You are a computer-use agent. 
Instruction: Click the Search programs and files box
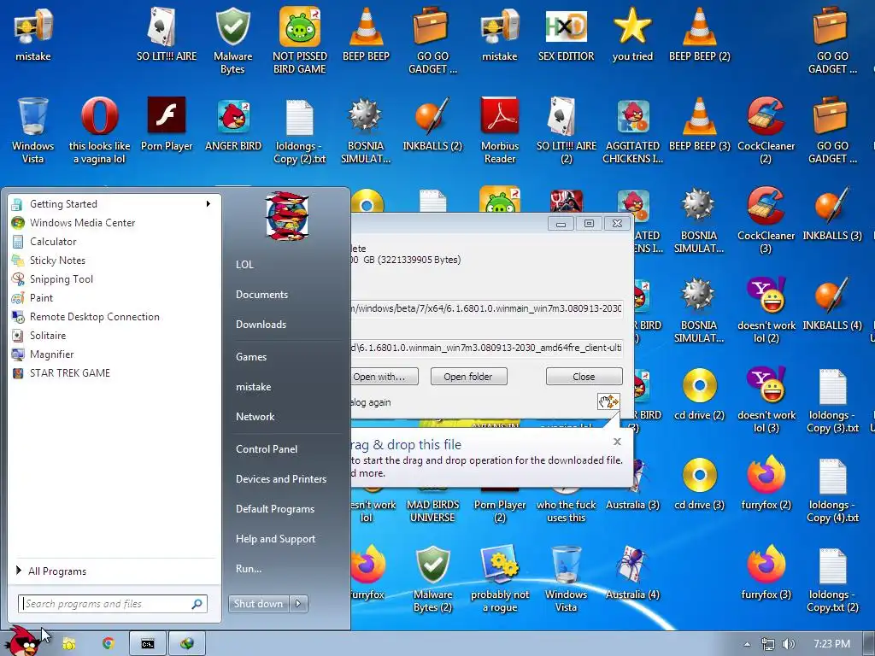113,604
